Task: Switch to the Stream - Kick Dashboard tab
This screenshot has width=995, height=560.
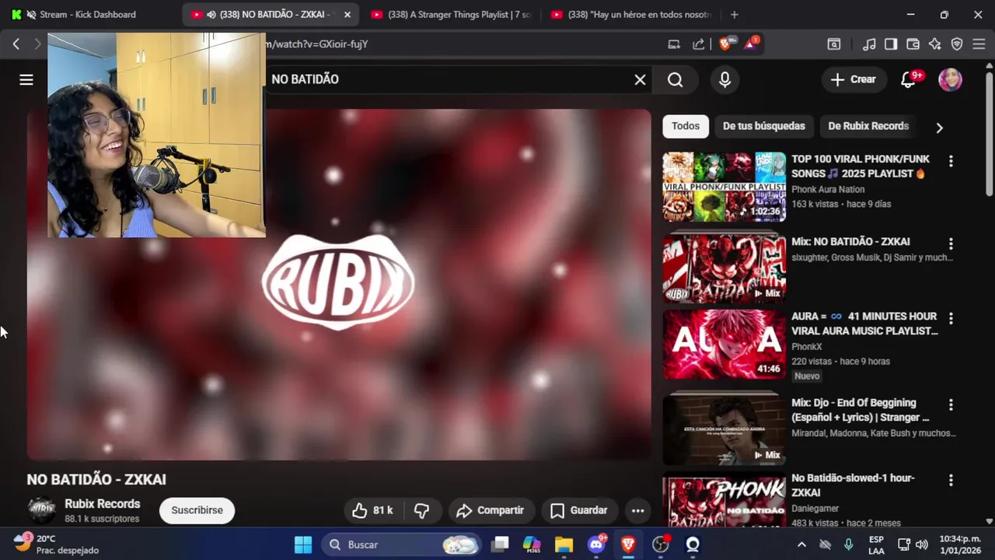Action: pyautogui.click(x=89, y=15)
